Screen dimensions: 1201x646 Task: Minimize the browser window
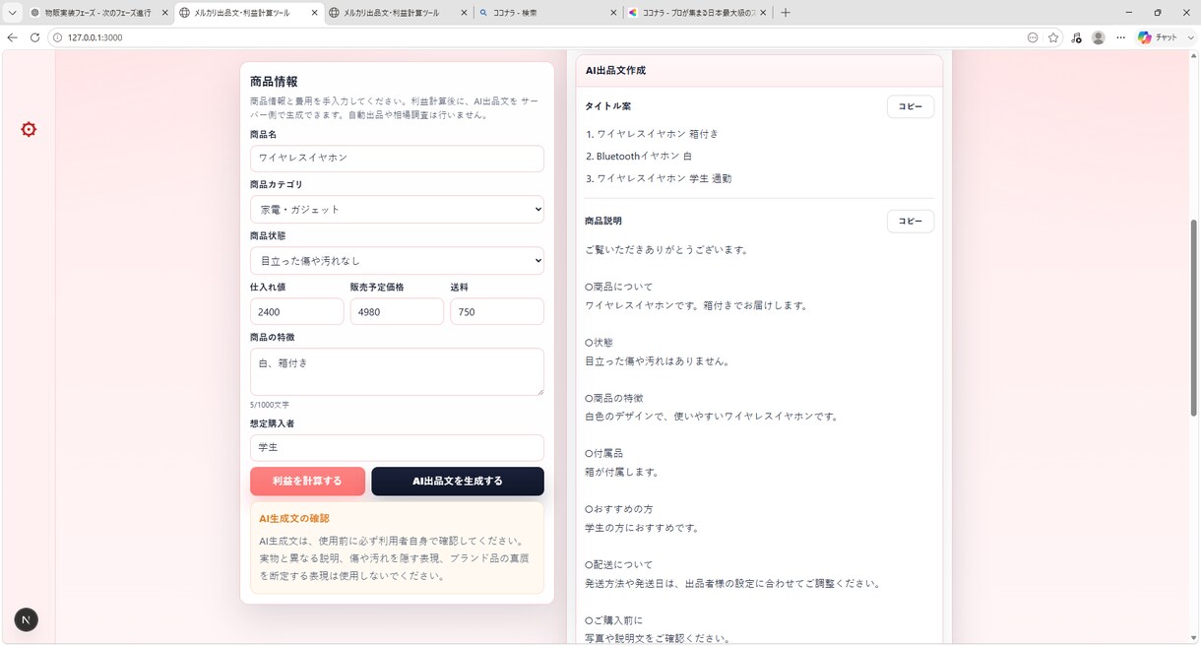coord(1129,13)
